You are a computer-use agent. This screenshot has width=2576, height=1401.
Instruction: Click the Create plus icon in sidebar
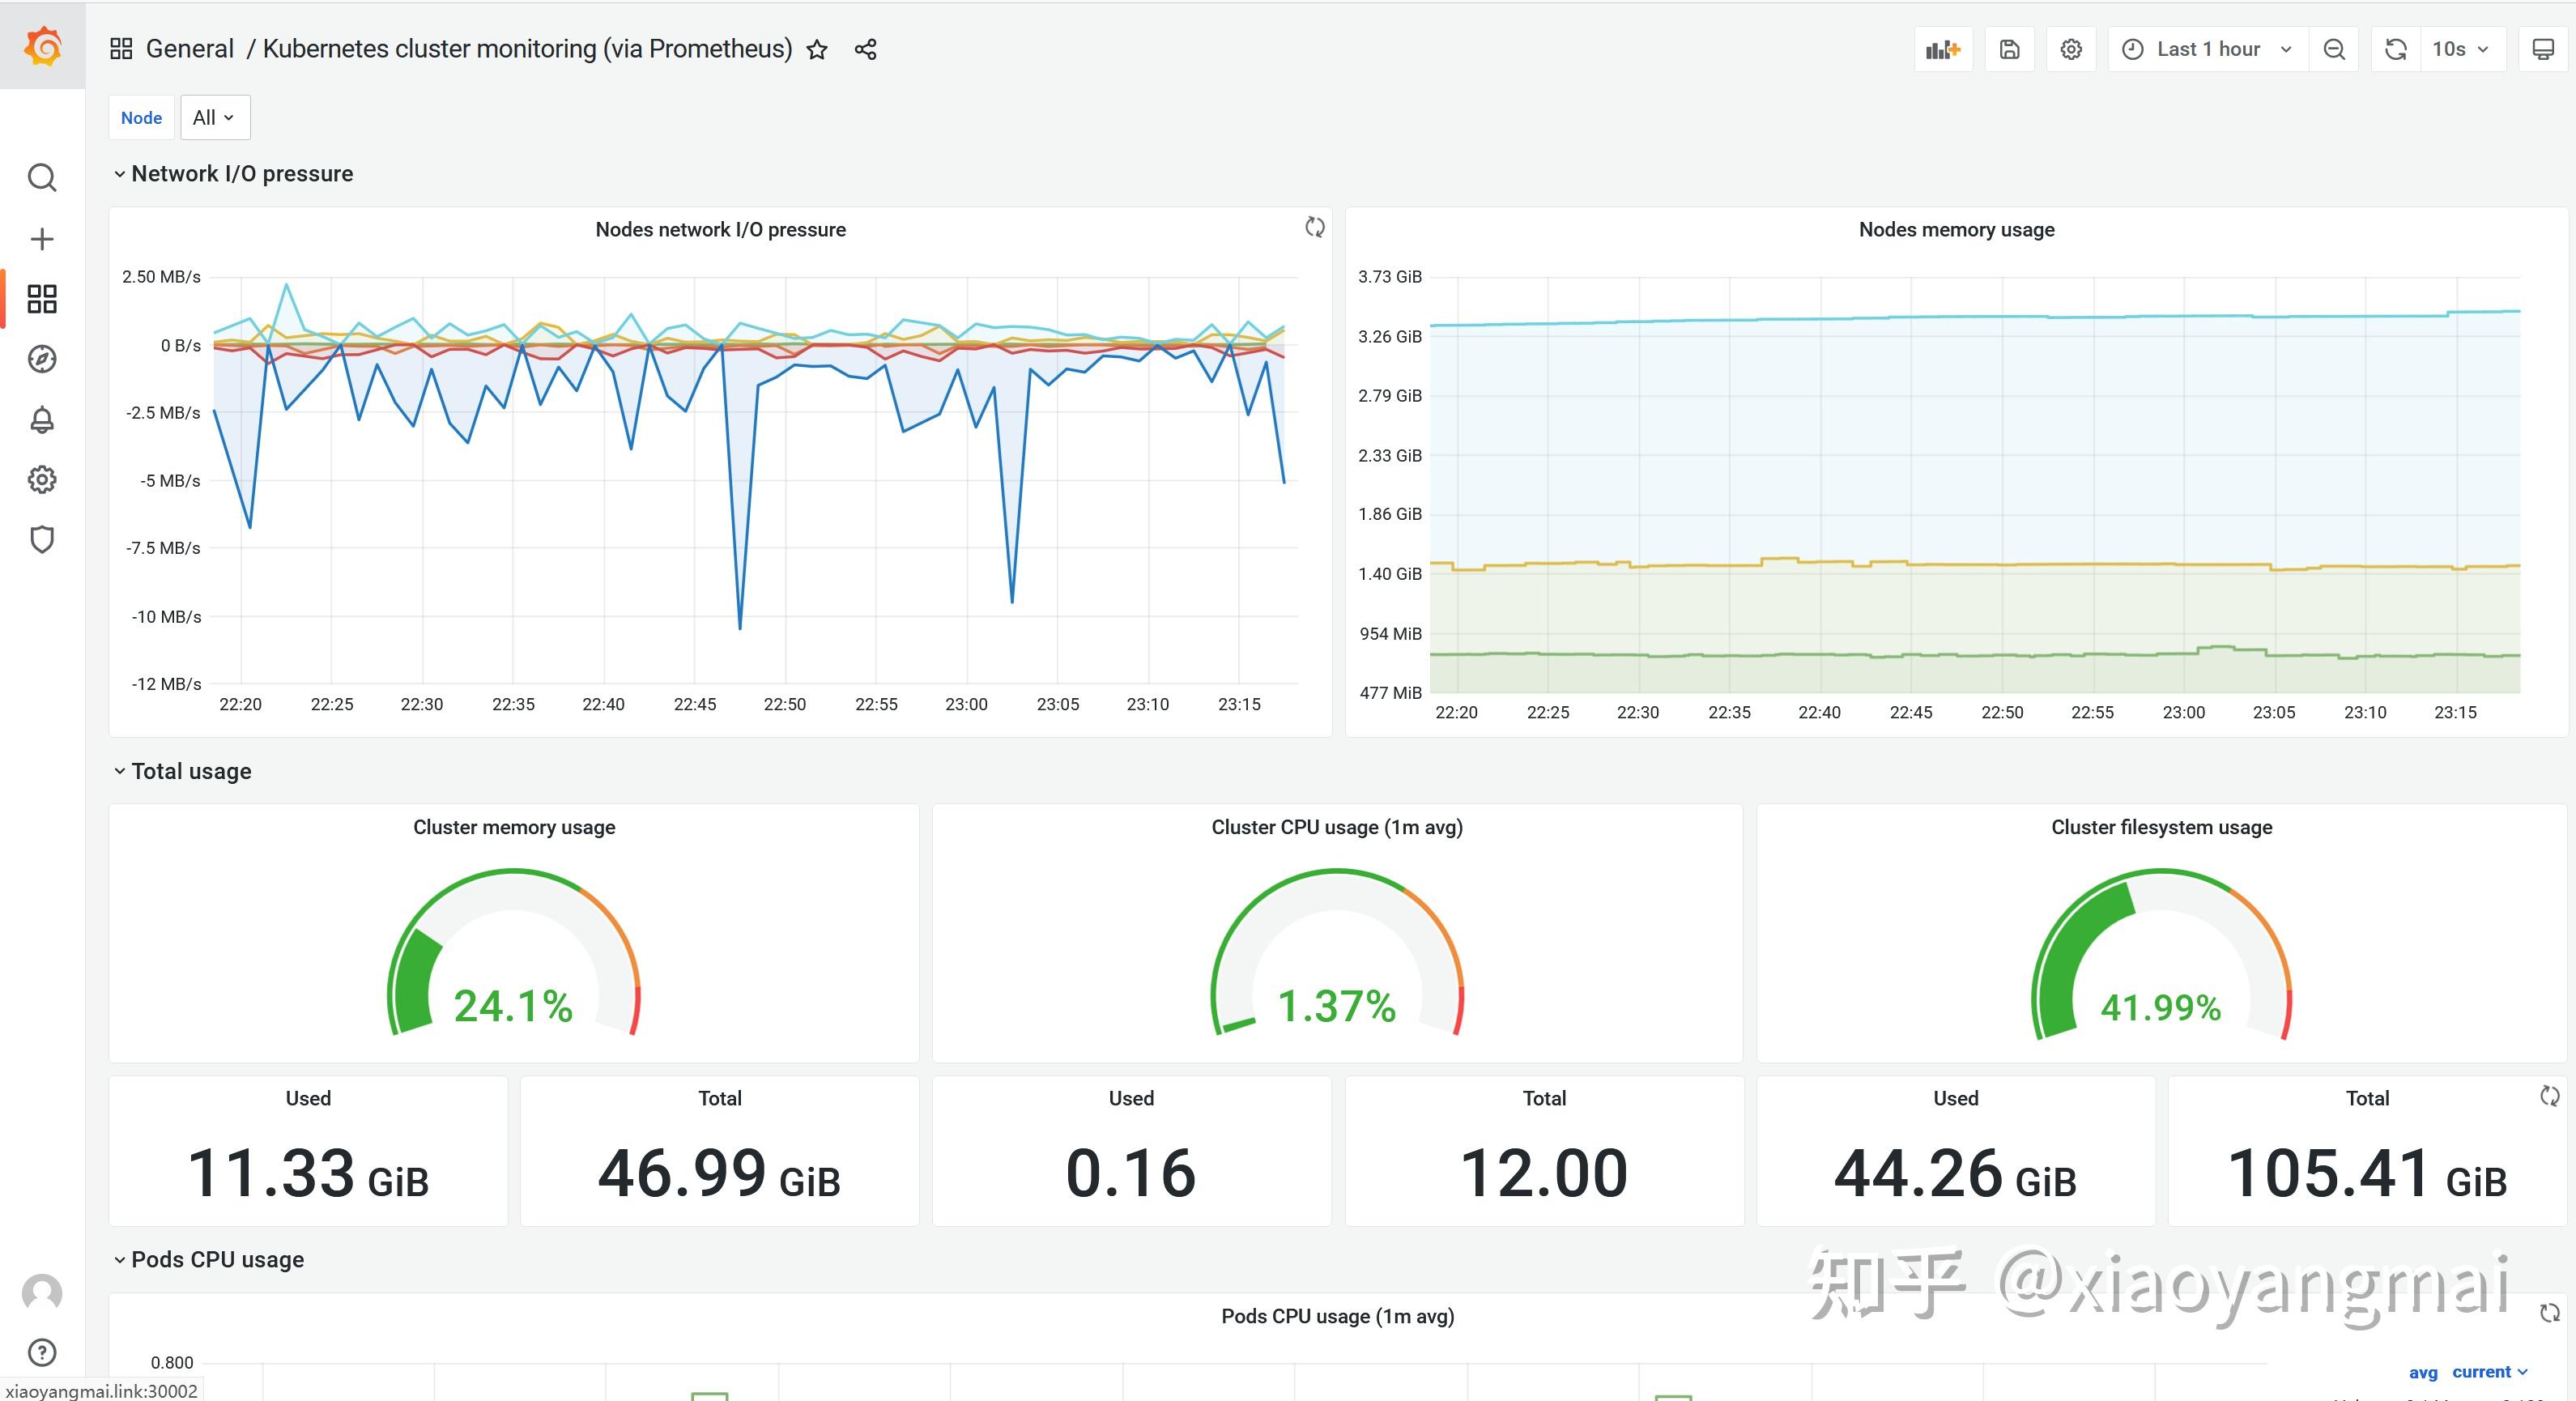tap(42, 239)
